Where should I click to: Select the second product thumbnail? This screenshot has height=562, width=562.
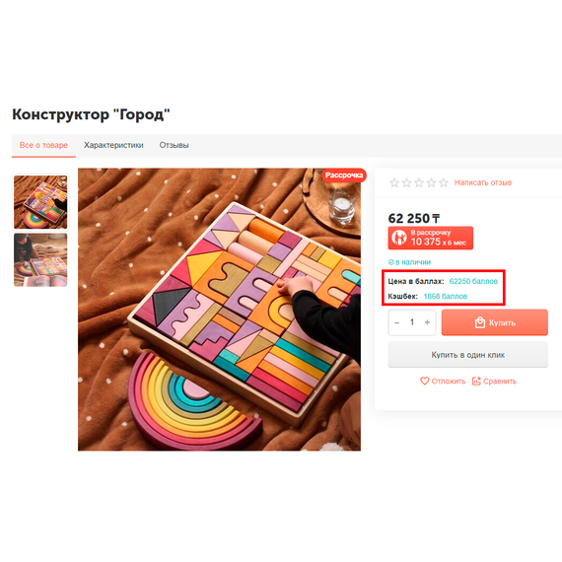click(x=40, y=260)
